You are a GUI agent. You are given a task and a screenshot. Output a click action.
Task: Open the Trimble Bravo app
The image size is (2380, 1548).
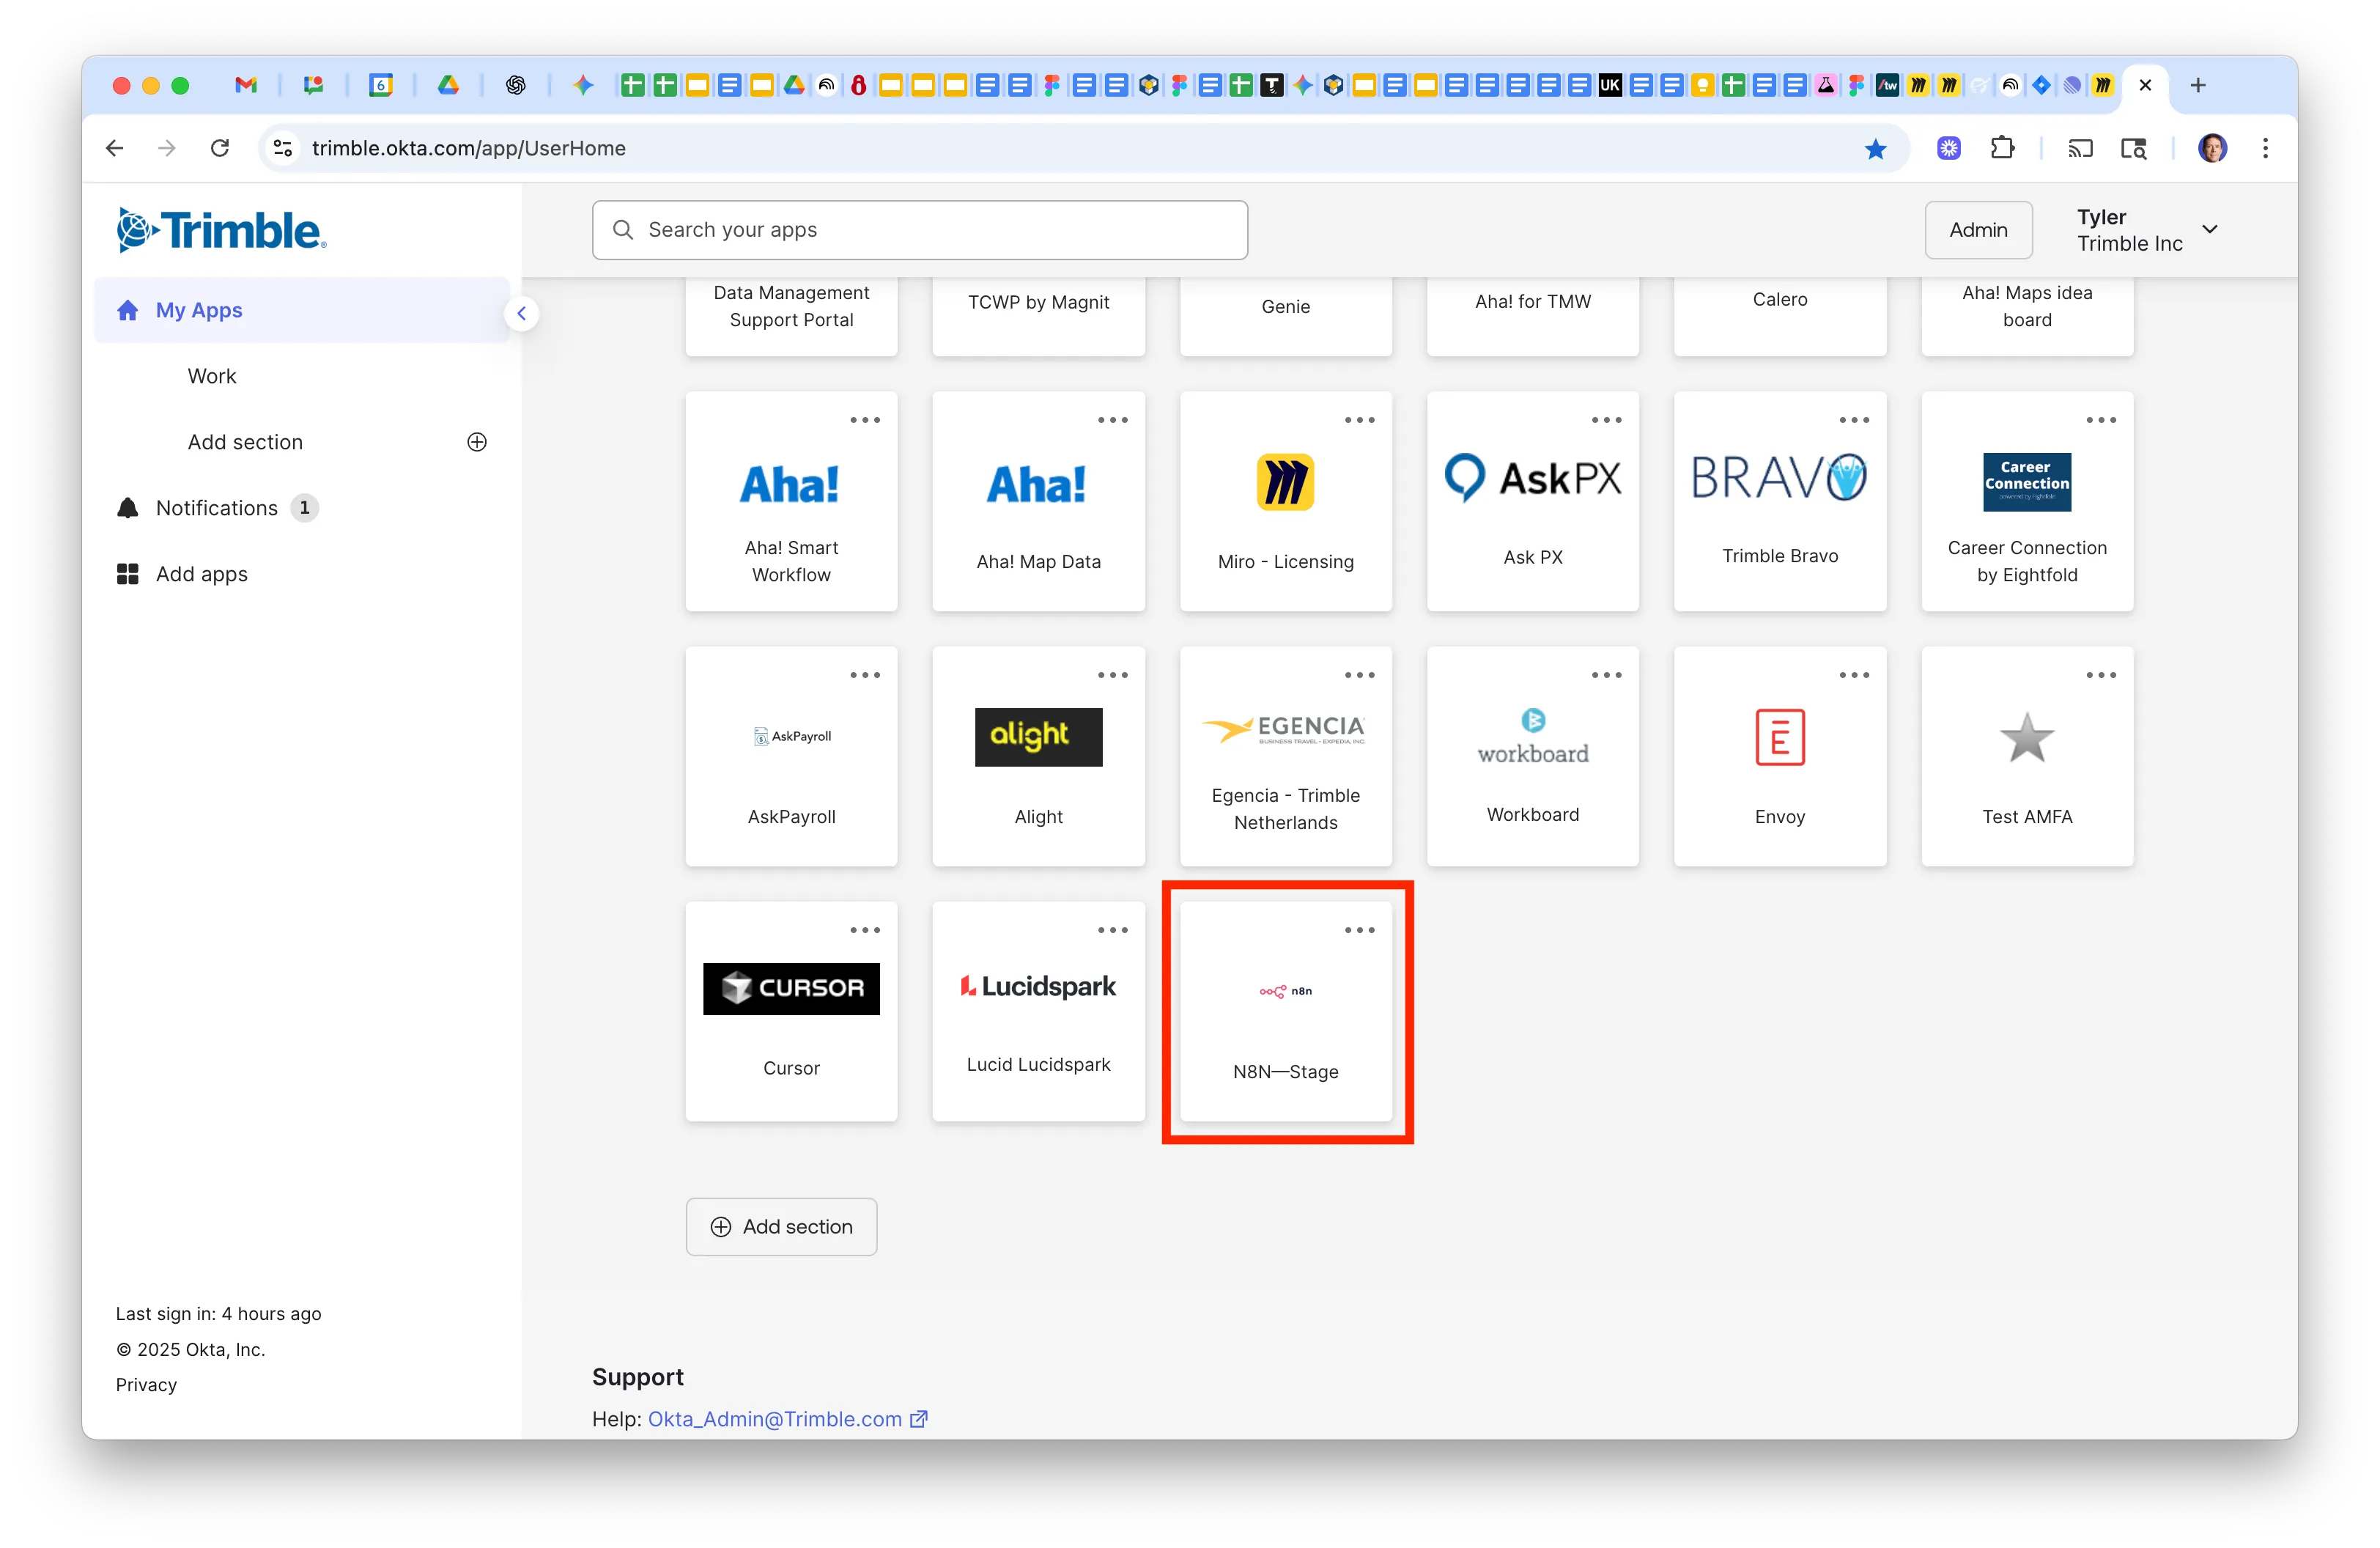1780,501
